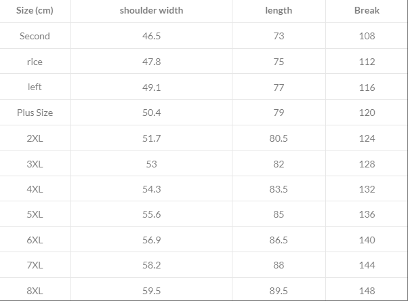Click the 'length' column header

click(x=279, y=11)
